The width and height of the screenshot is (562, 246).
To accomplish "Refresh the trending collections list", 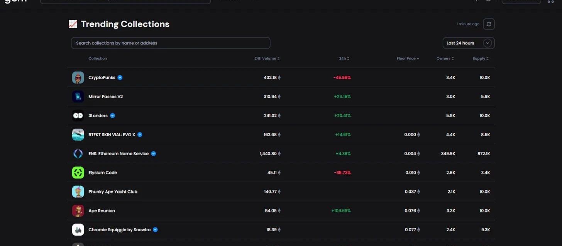I will (489, 24).
